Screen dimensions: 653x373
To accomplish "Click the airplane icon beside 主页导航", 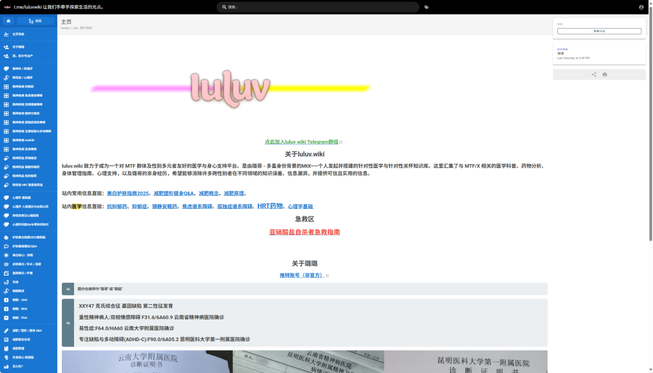I will pos(6,34).
